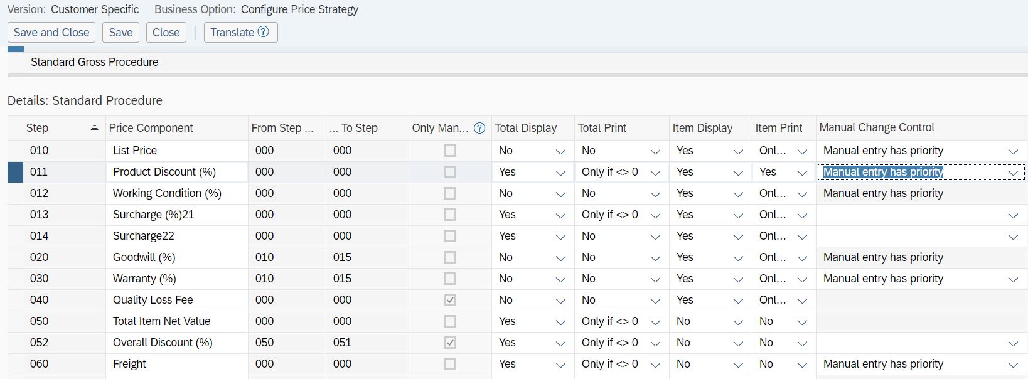
Task: Click Price Component field Product Discount (%)
Action: (177, 172)
